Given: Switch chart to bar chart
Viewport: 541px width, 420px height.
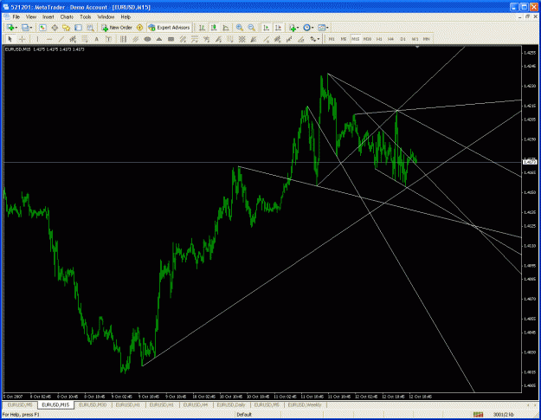Looking at the screenshot, I should [202, 28].
